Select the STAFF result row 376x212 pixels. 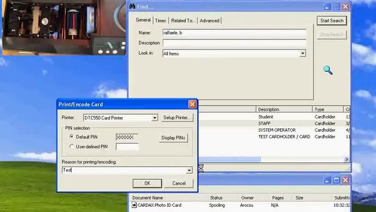[x=274, y=124]
